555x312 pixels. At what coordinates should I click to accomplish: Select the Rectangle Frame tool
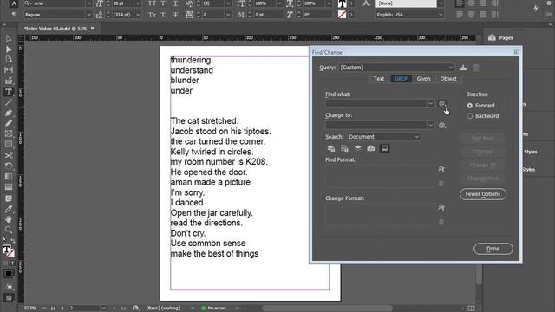(9, 133)
